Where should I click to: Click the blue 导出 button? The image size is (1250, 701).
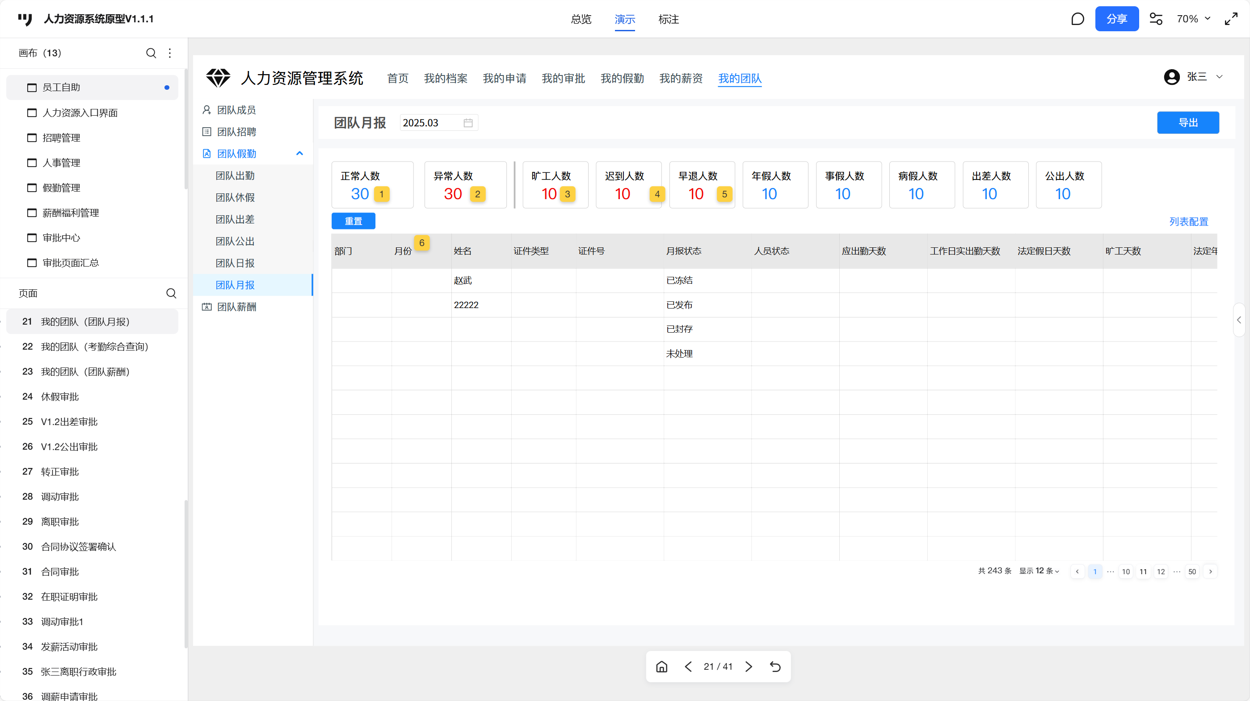click(x=1187, y=123)
